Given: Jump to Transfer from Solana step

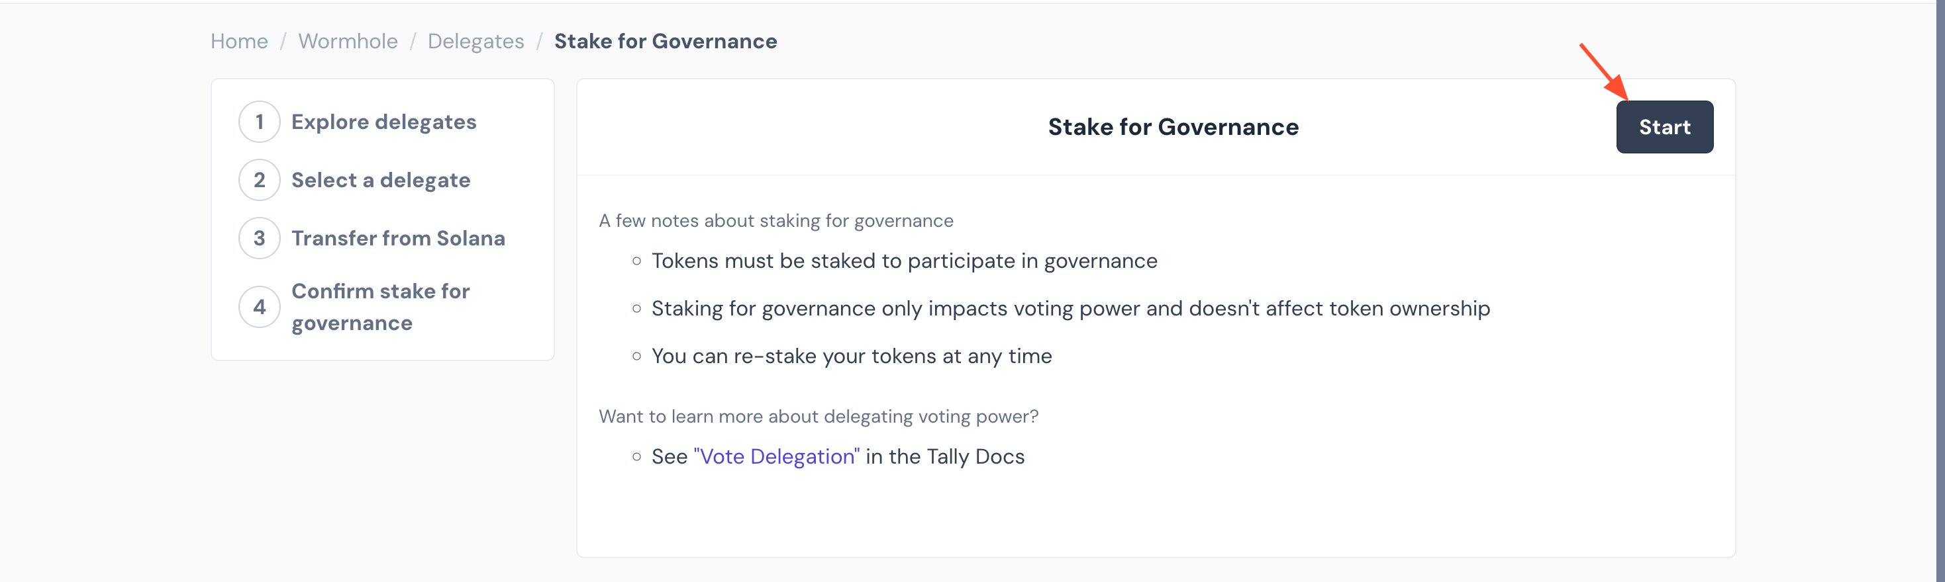Looking at the screenshot, I should tap(398, 238).
